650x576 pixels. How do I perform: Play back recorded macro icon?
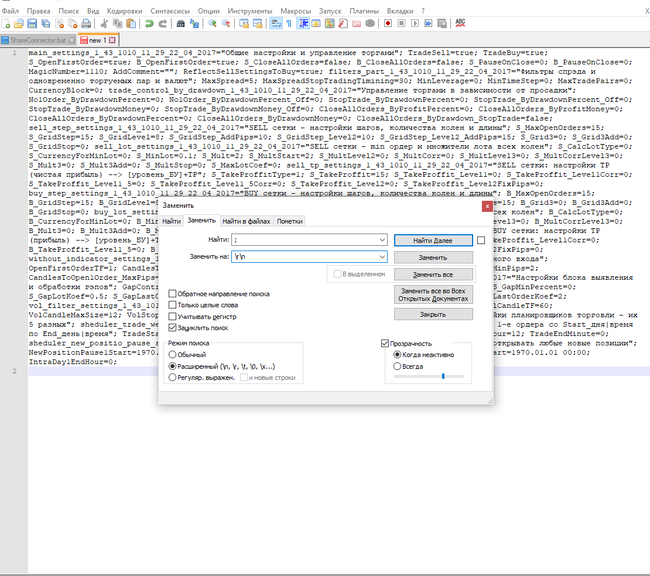point(415,23)
